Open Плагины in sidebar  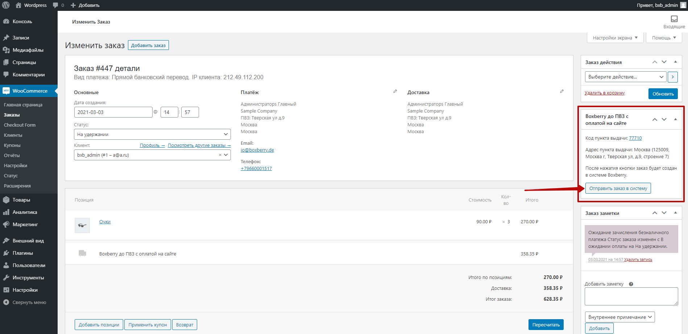click(x=29, y=253)
